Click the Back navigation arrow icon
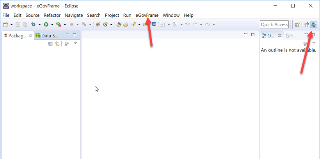This screenshot has width=320, height=159. (x=195, y=25)
